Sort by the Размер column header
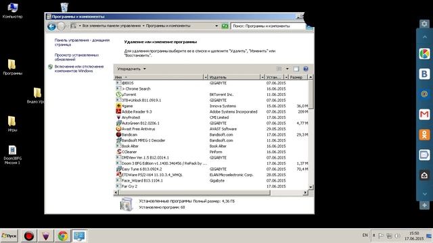 298,77
